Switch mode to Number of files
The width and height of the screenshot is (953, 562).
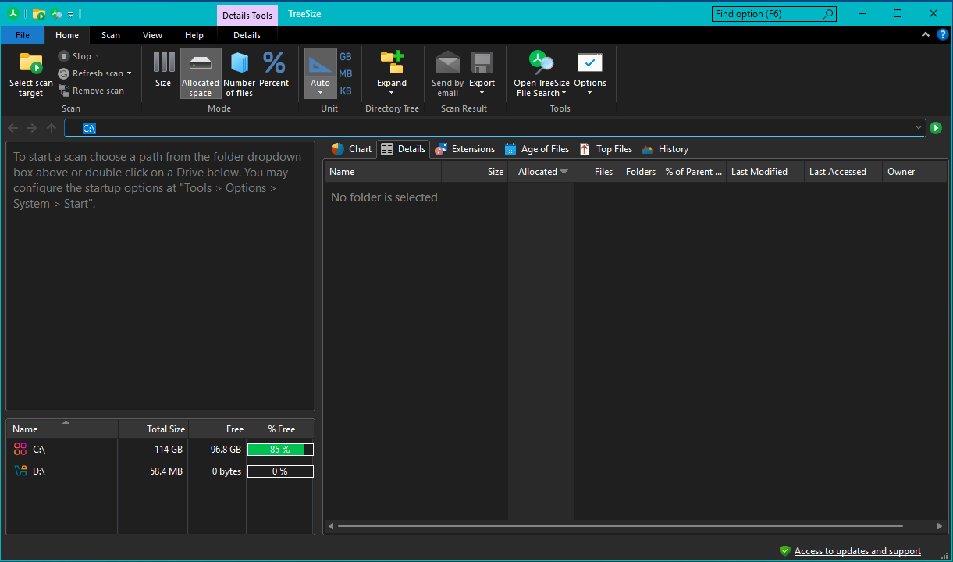click(240, 74)
